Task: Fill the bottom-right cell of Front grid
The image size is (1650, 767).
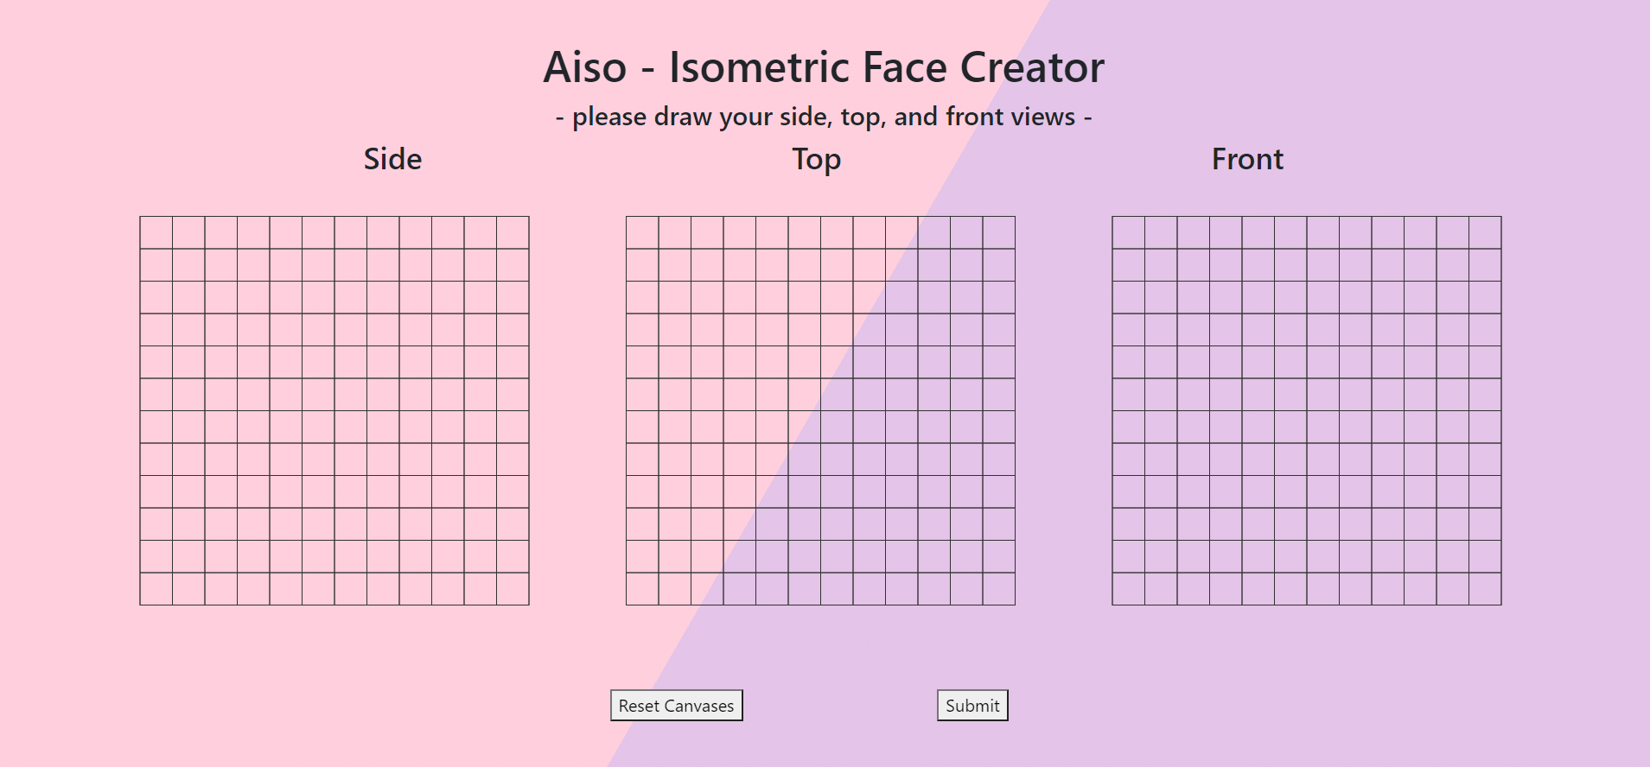Action: [x=1485, y=589]
